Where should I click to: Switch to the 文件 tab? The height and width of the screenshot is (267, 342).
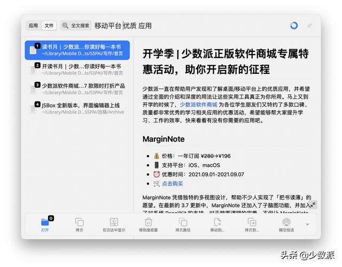tap(49, 26)
